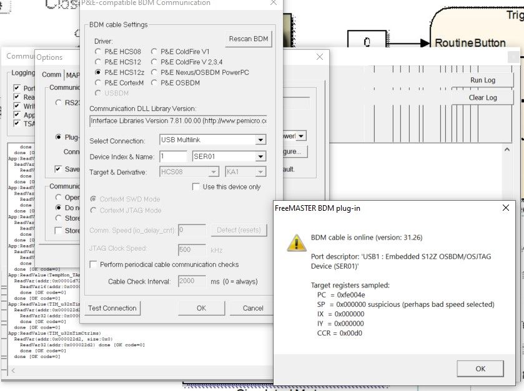Choose P&E ColdFire V 2,3,4 driver
The image size is (524, 391).
coord(154,62)
